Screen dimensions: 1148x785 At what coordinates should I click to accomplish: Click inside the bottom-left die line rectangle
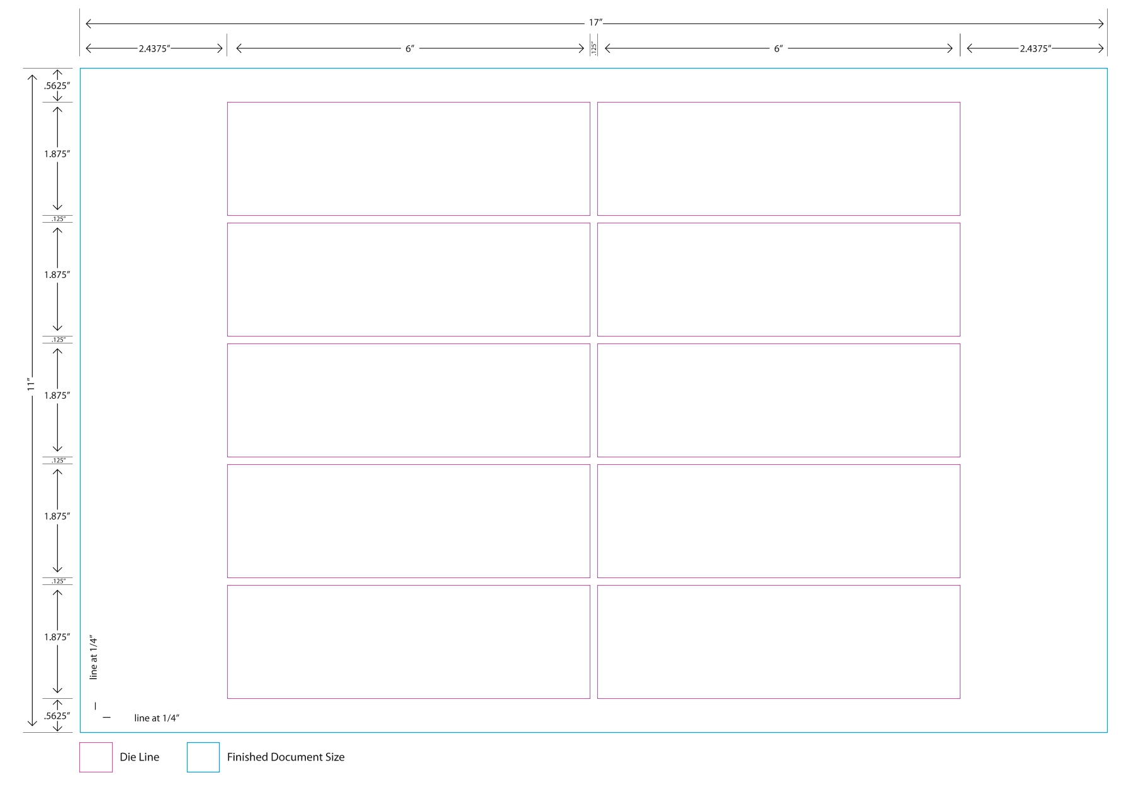408,642
